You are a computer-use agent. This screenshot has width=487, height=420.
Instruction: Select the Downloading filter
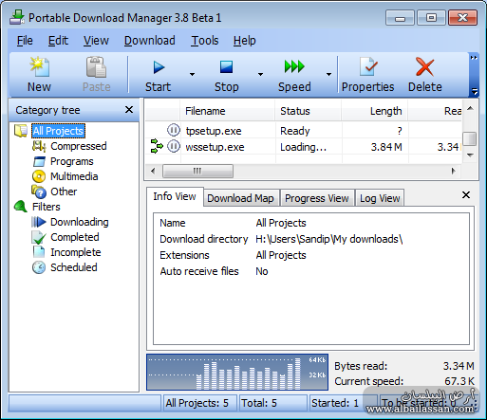point(80,222)
